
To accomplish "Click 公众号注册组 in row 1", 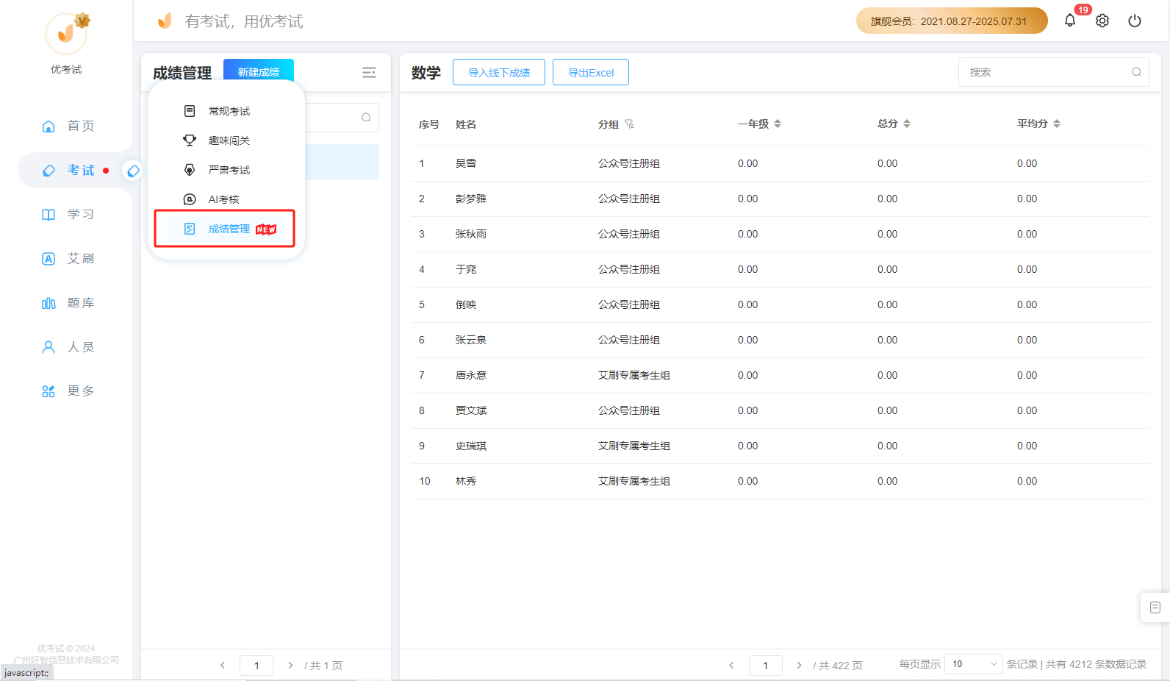I will (x=629, y=163).
